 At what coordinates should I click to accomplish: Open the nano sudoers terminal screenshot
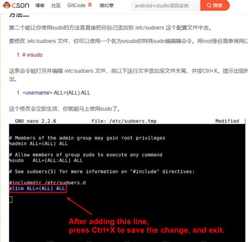pos(127,180)
